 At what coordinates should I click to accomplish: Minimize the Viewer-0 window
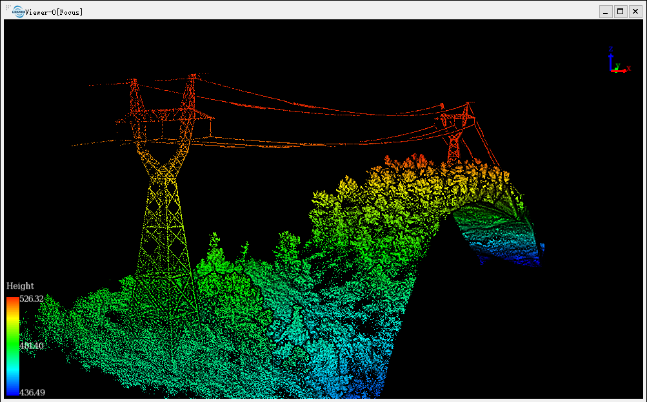[x=606, y=12]
